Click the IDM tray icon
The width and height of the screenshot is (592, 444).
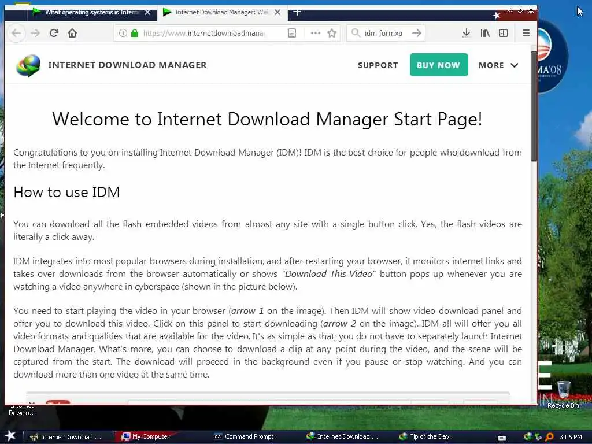tap(528, 436)
